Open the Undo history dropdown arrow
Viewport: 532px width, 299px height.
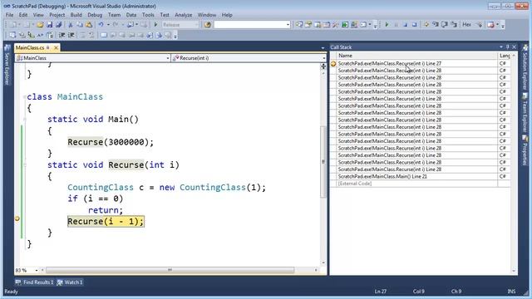tap(108, 25)
